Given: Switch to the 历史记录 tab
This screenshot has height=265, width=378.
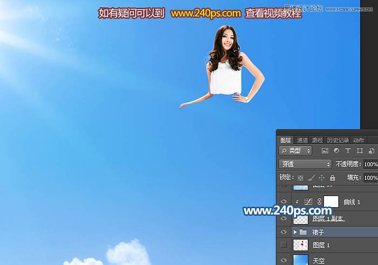Looking at the screenshot, I should pos(337,140).
